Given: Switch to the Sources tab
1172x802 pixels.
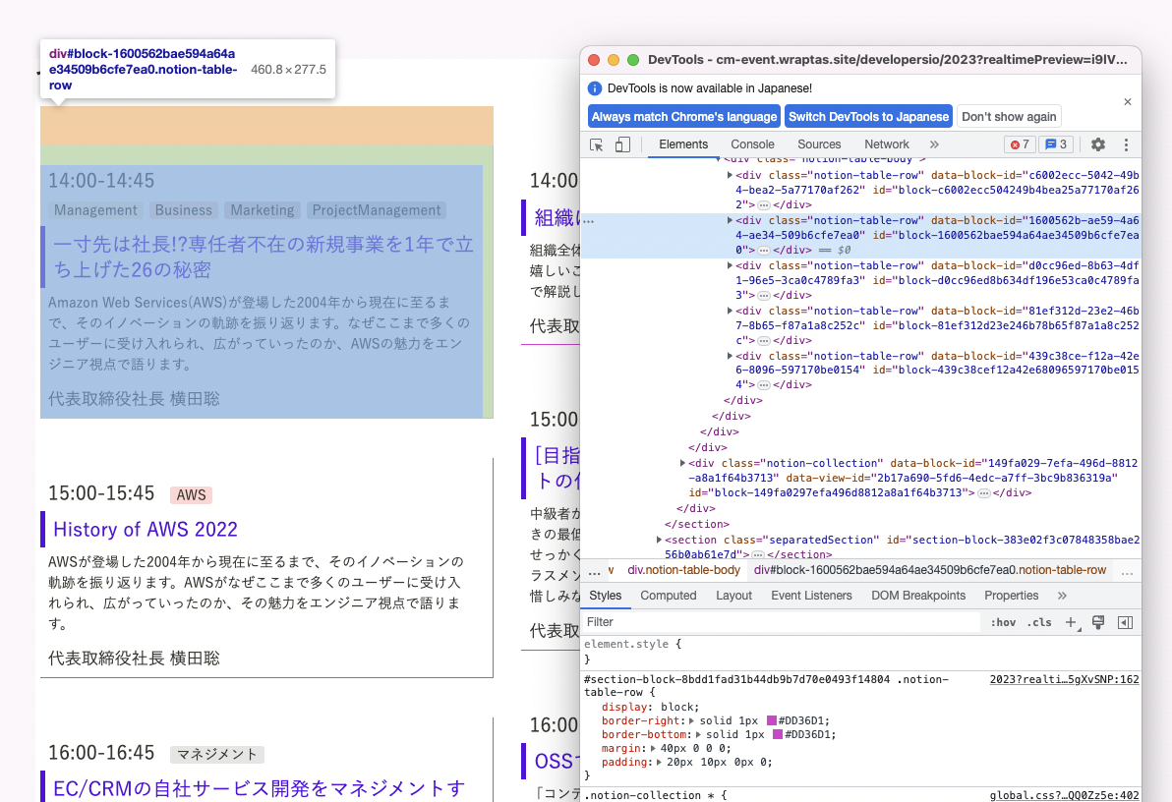Looking at the screenshot, I should [x=818, y=144].
